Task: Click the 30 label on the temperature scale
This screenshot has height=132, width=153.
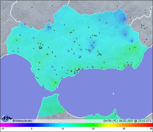Action: point(124,129)
